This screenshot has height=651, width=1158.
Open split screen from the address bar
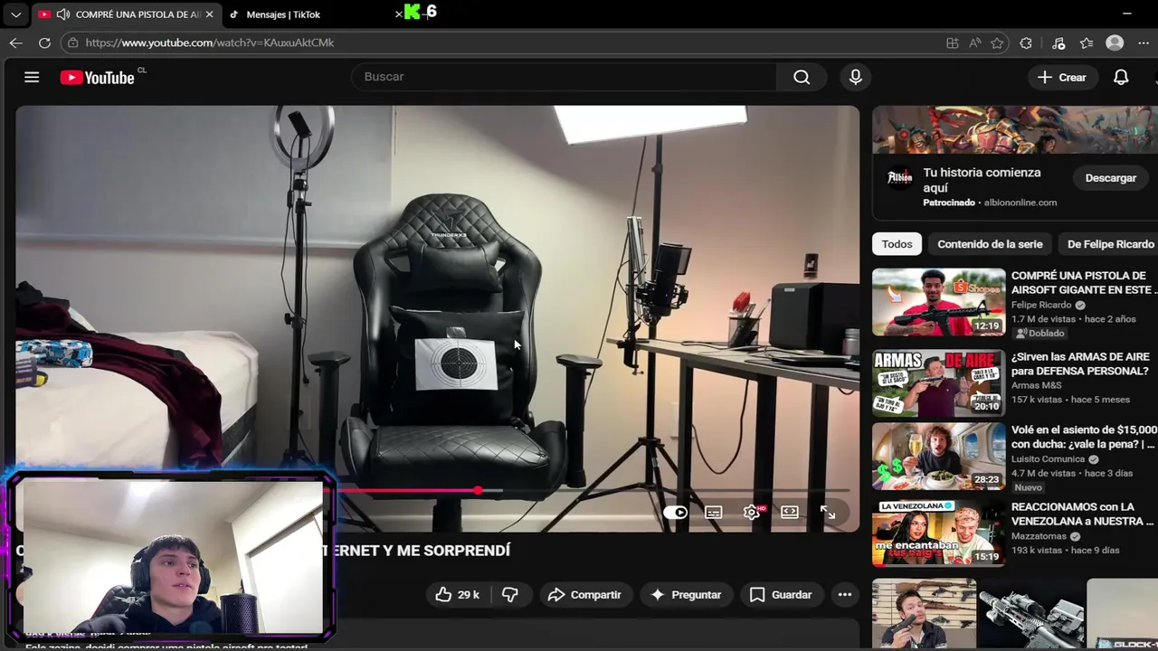click(x=952, y=42)
